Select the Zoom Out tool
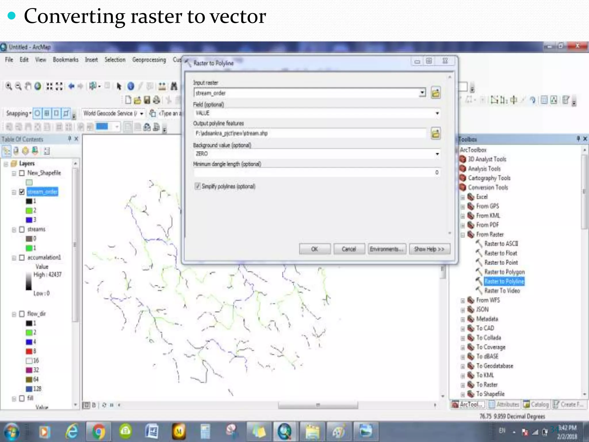 click(18, 86)
